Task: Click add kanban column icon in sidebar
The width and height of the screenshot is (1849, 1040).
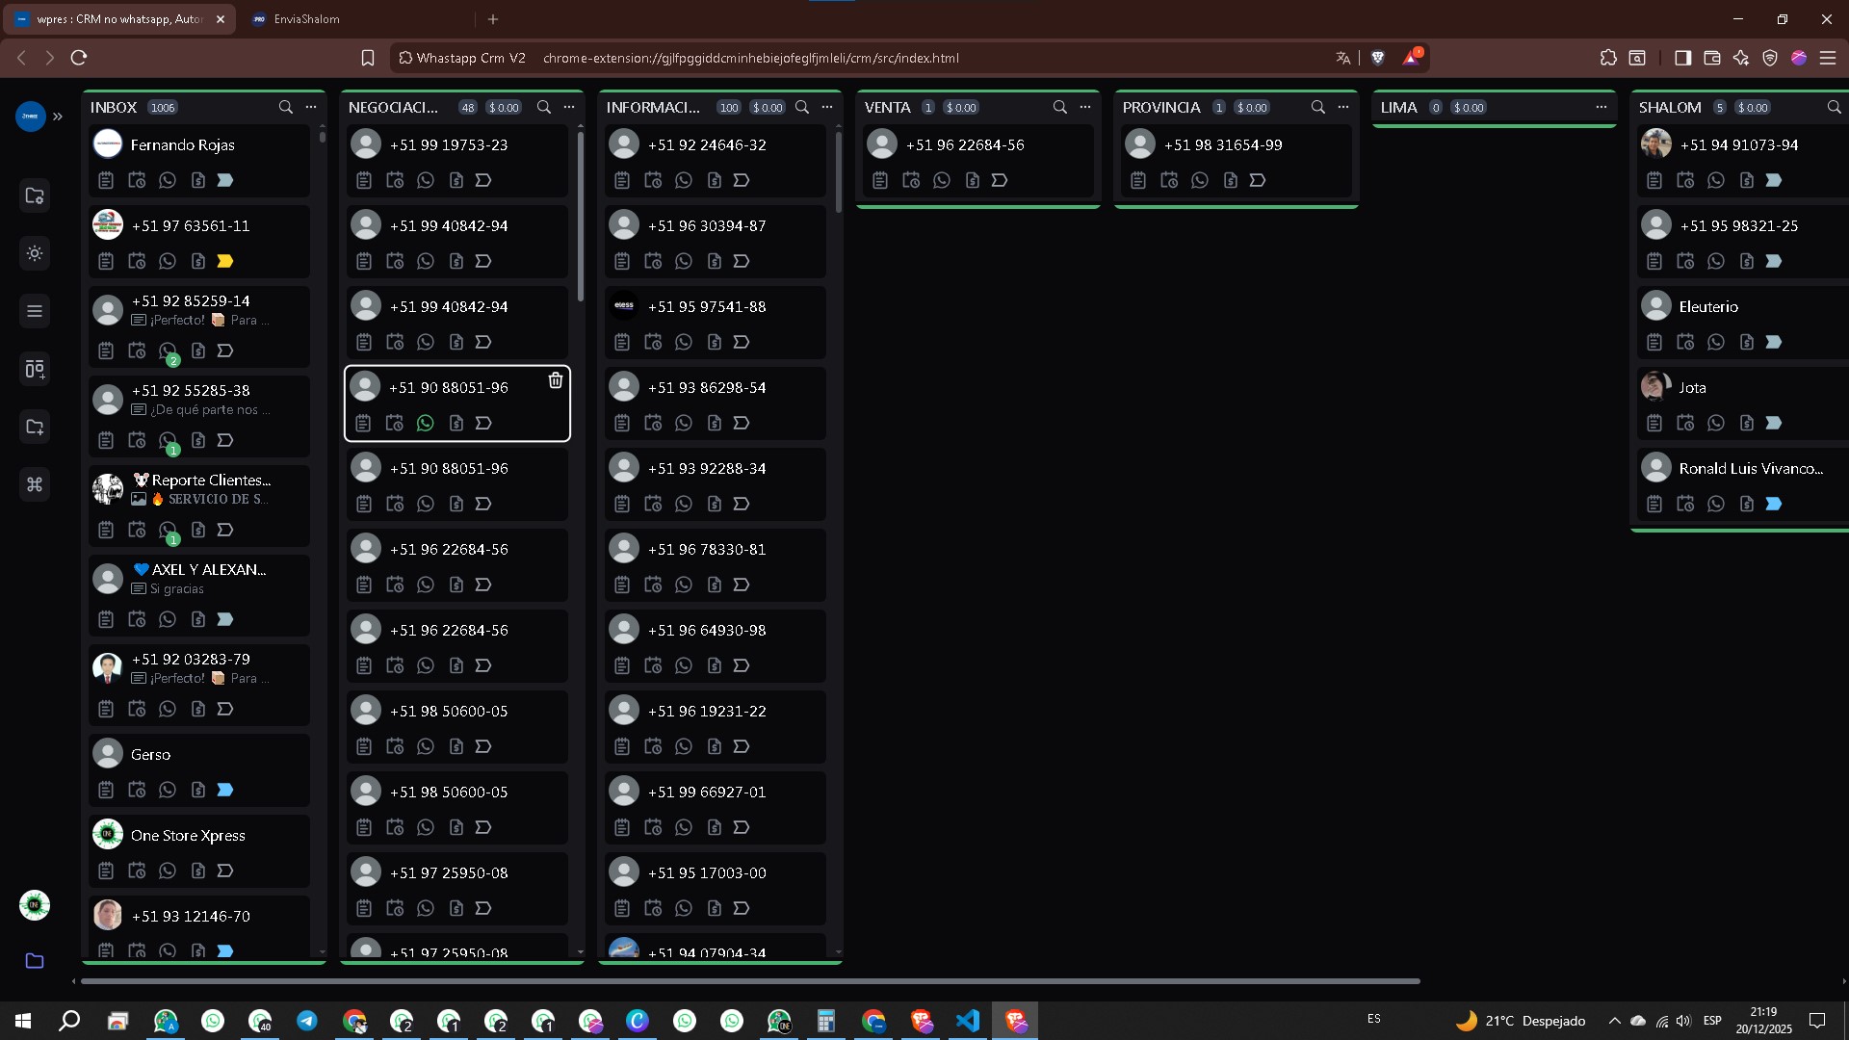Action: click(35, 369)
